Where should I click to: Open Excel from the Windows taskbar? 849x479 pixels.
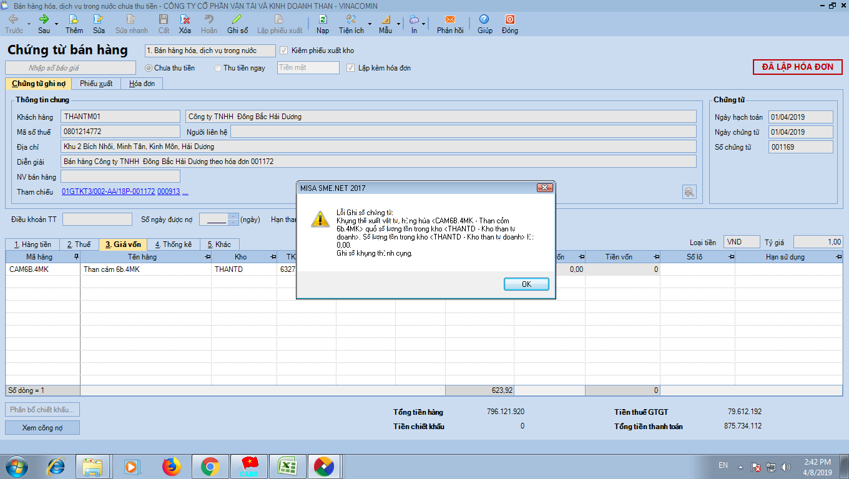click(287, 466)
